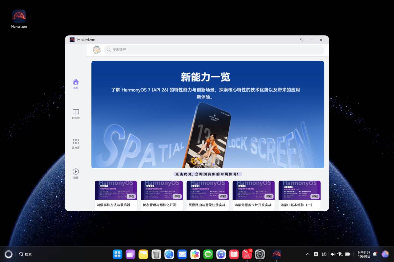Click the 新能力一览 banner image
The width and height of the screenshot is (394, 262).
[208, 114]
